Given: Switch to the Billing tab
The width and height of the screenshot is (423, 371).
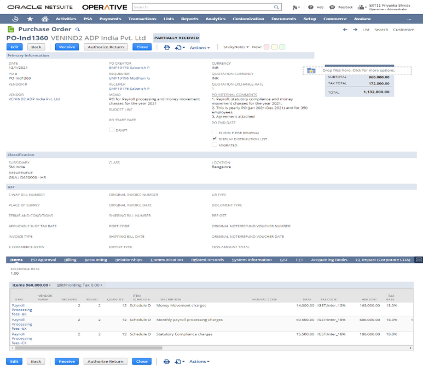Looking at the screenshot, I should point(70,260).
